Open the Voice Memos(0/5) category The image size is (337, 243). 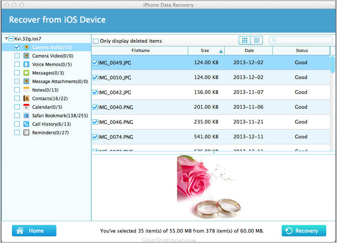point(52,65)
